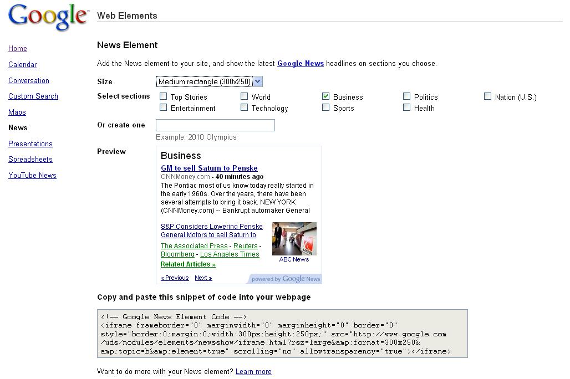Enable the Nation (U.S.) checkbox
Screen dimensions: 570x379
(x=487, y=96)
